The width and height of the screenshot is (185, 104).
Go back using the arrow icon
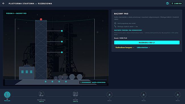[x=3, y=3]
